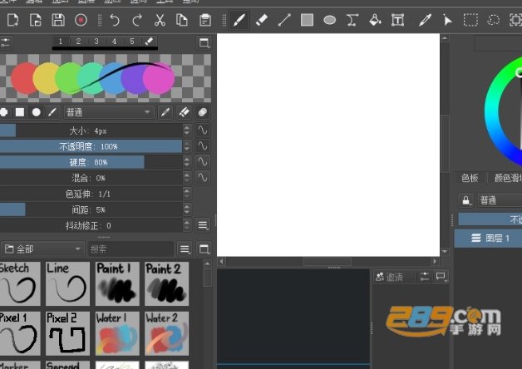Cut selection with scissors icon
The height and width of the screenshot is (369, 522).
(160, 20)
